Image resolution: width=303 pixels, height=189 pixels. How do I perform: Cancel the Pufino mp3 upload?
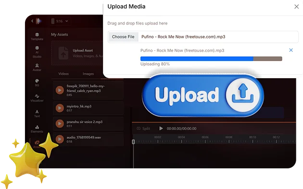pos(291,50)
